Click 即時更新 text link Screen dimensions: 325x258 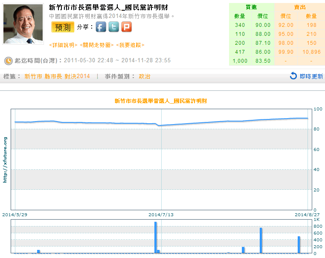pos(311,76)
